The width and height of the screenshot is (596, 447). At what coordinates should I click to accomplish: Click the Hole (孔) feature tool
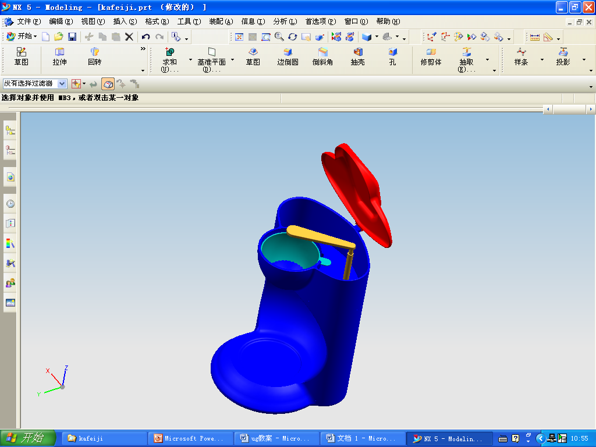(392, 56)
